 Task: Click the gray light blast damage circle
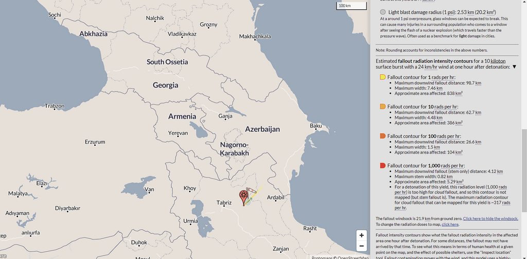pyautogui.click(x=383, y=12)
